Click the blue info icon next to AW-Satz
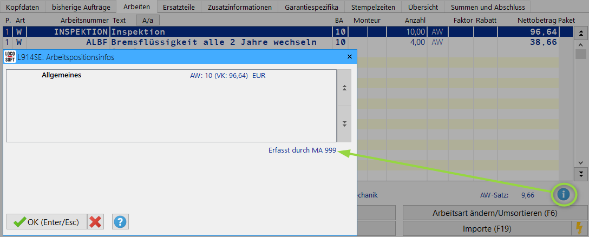 [x=564, y=194]
